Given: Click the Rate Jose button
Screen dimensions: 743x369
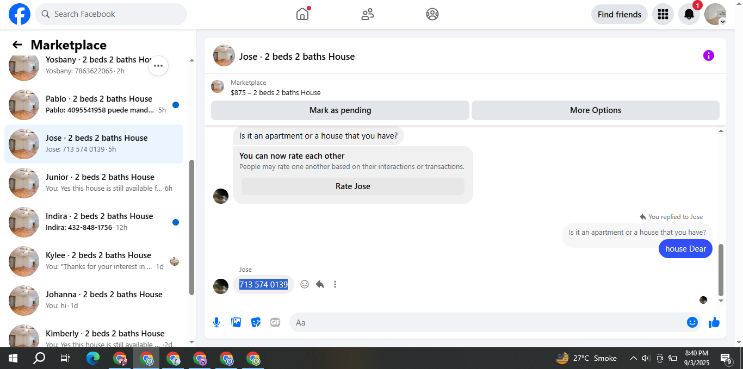Looking at the screenshot, I should pyautogui.click(x=353, y=186).
